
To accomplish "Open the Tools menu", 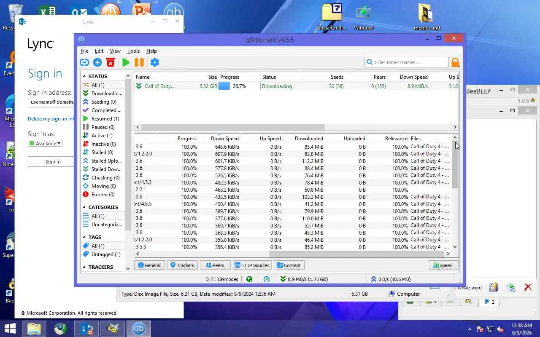I will 133,51.
